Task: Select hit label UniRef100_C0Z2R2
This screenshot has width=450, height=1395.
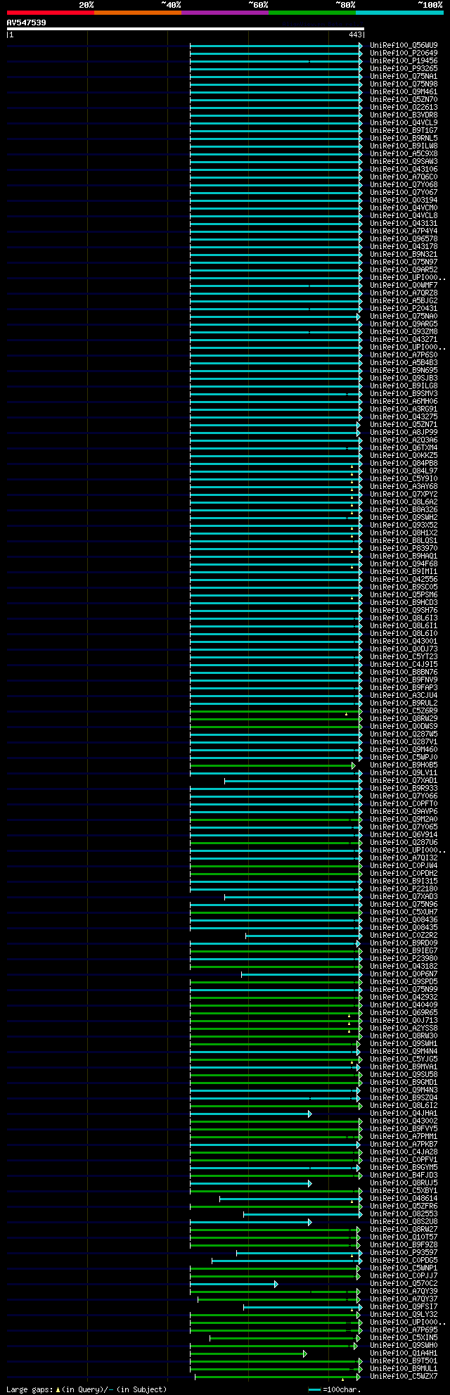Action: click(x=404, y=936)
